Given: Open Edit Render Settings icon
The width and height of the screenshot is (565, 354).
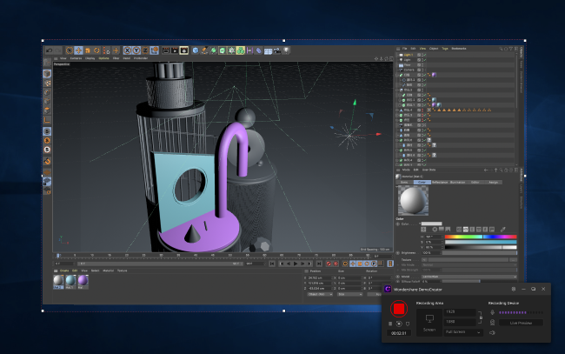Looking at the screenshot, I should click(x=183, y=50).
